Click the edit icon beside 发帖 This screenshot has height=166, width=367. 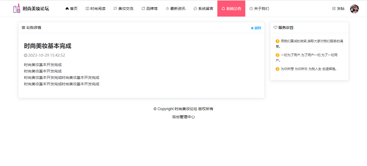[334, 9]
